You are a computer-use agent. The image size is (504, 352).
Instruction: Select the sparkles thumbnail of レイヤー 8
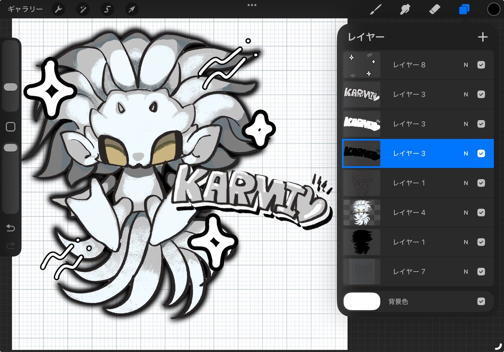tap(362, 65)
